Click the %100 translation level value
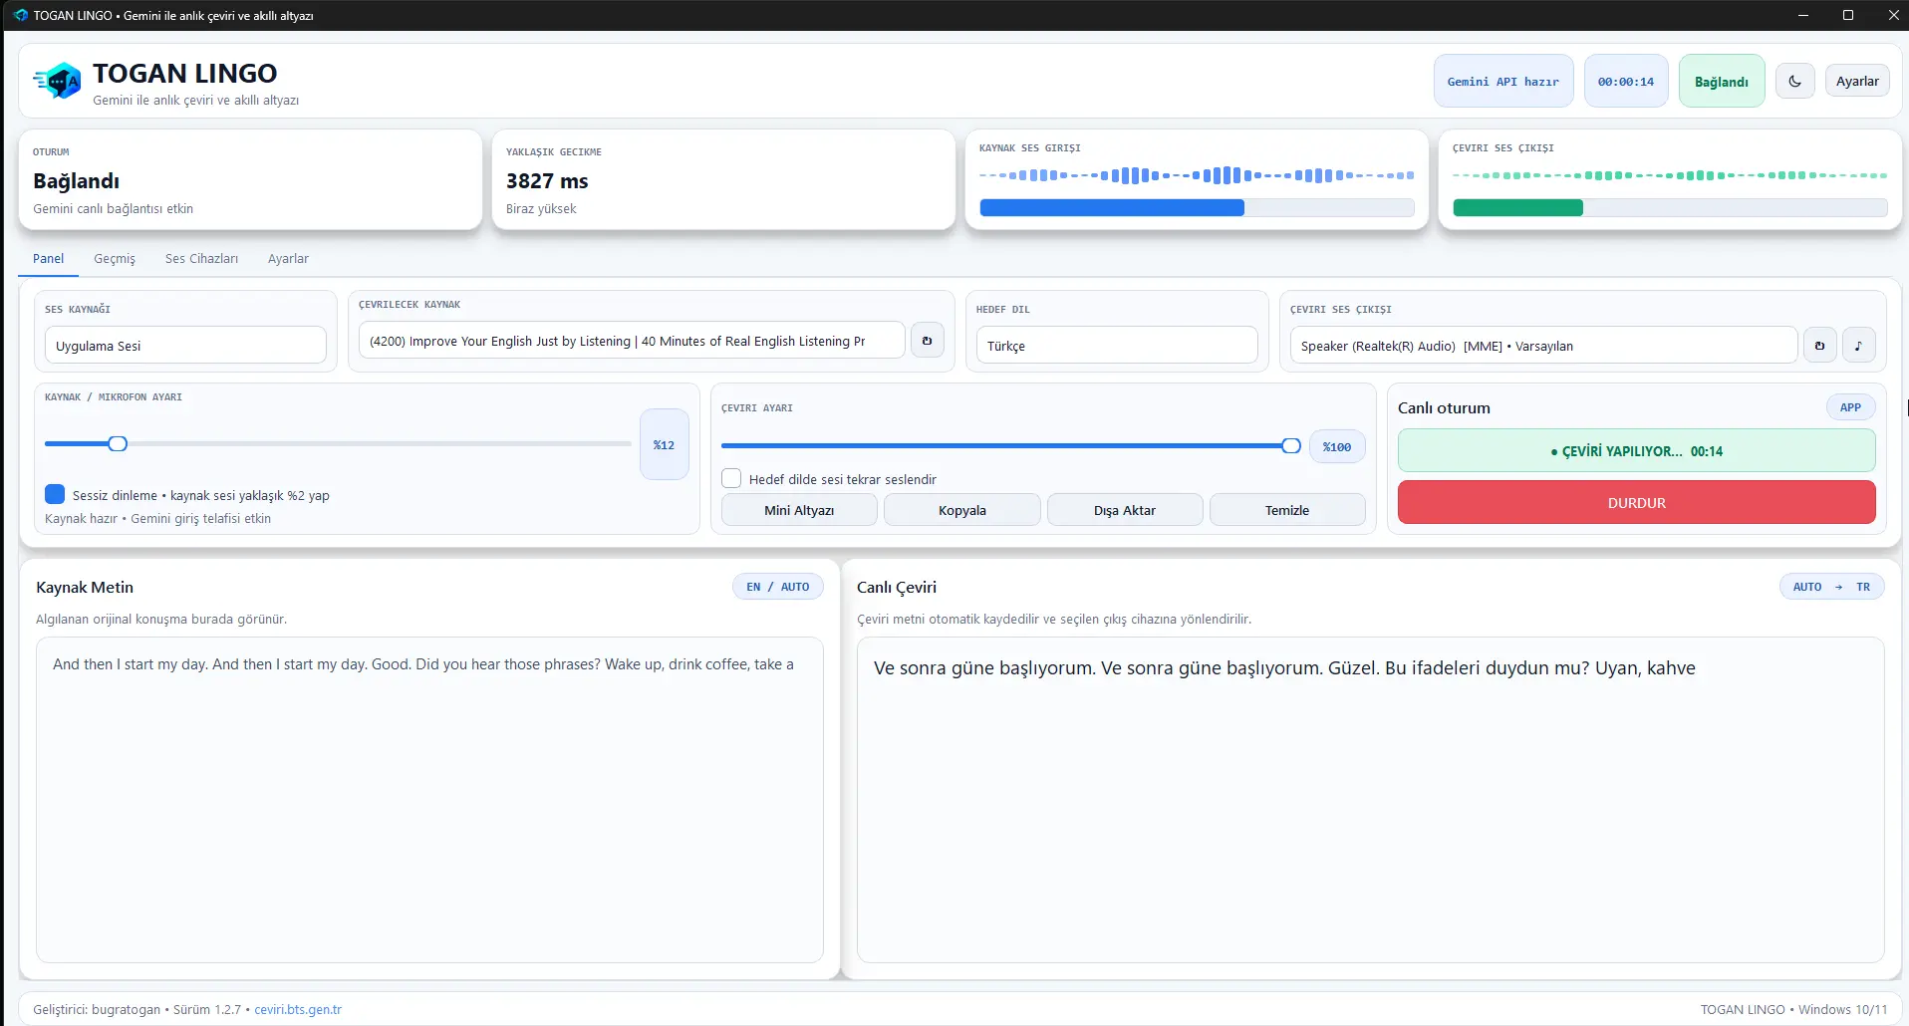Viewport: 1909px width, 1026px height. (x=1336, y=446)
